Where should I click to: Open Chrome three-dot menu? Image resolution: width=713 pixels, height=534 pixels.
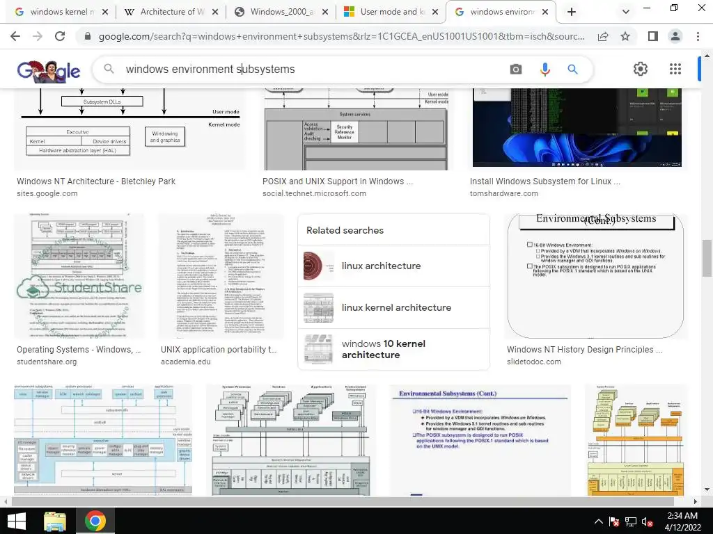698,36
